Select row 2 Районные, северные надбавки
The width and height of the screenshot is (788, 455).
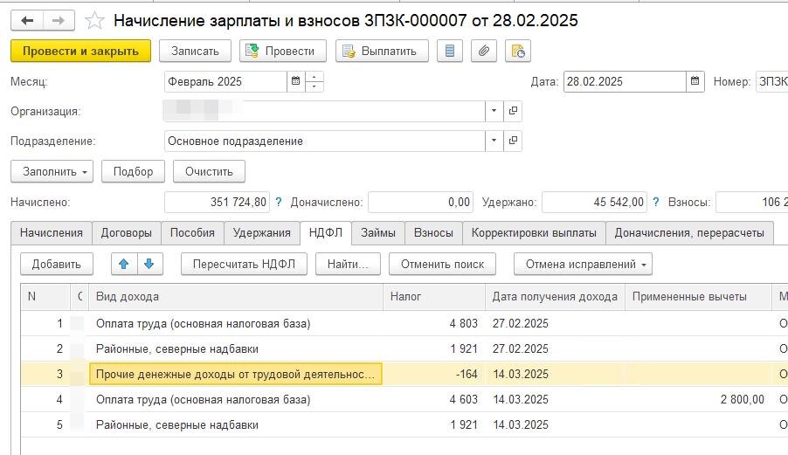[x=404, y=349]
